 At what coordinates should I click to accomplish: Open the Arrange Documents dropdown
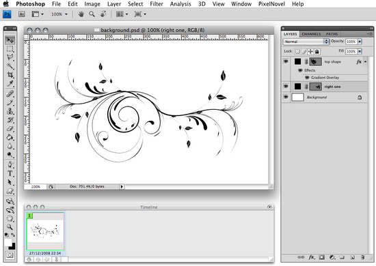(x=122, y=14)
